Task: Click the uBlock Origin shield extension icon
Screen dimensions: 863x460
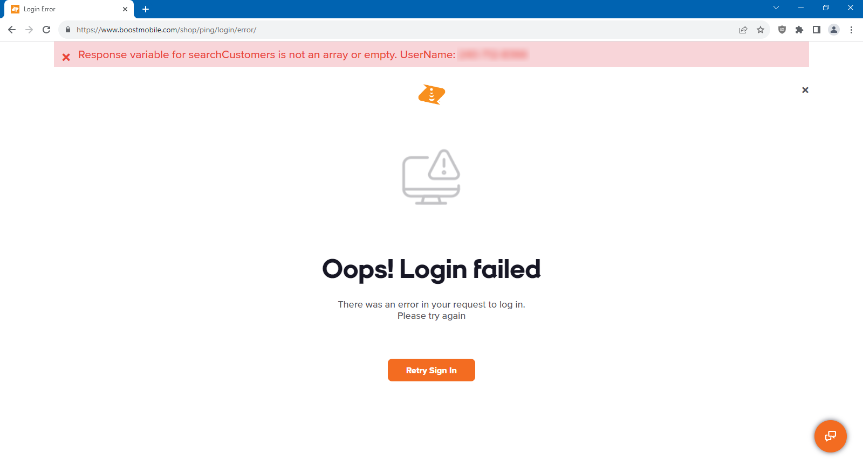Action: coord(782,30)
